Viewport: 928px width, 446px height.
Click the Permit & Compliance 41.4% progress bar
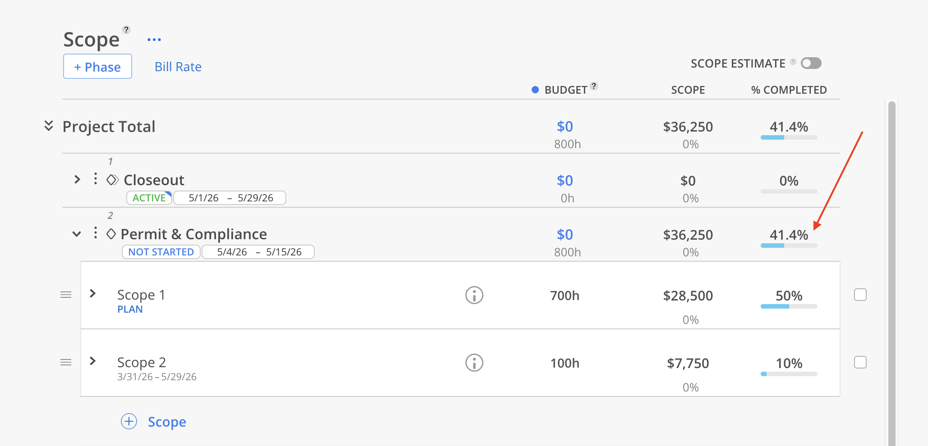coord(789,246)
